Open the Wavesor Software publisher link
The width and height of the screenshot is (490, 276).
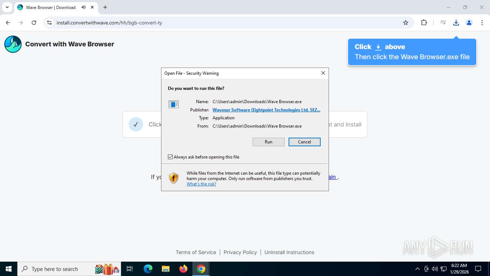(266, 110)
